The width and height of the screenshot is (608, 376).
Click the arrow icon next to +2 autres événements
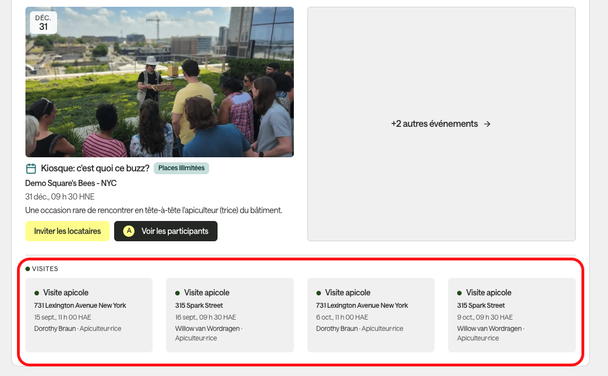[488, 124]
